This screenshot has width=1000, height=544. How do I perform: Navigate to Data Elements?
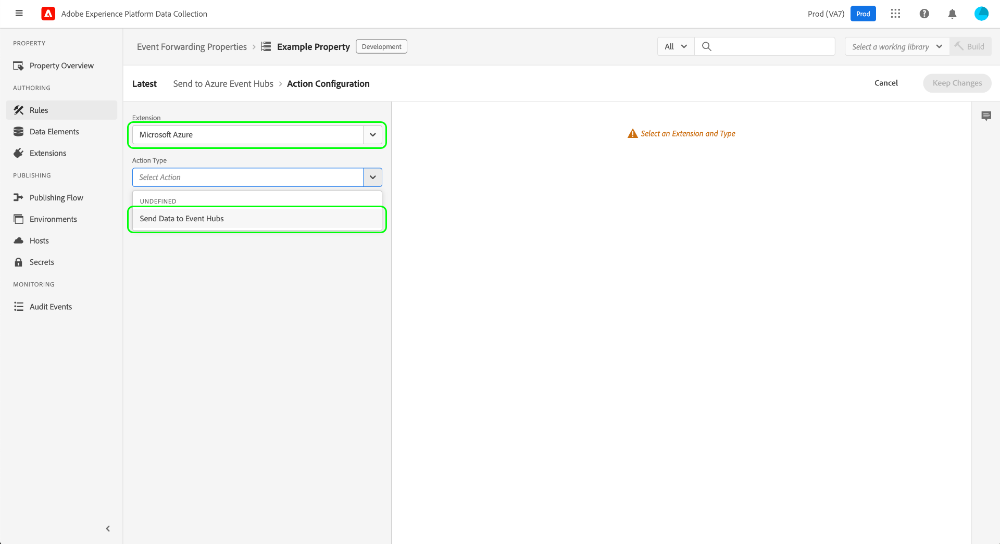point(54,132)
